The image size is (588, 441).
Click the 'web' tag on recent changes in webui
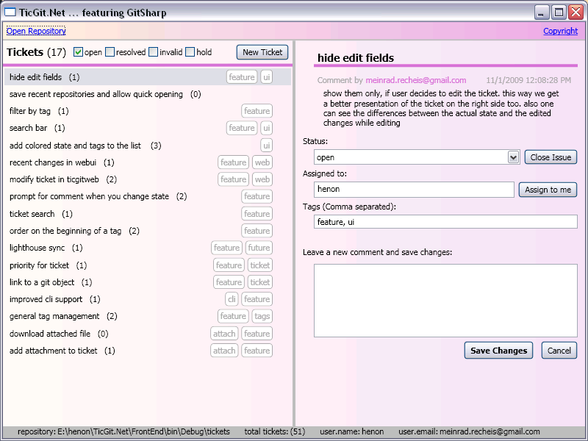tap(262, 162)
